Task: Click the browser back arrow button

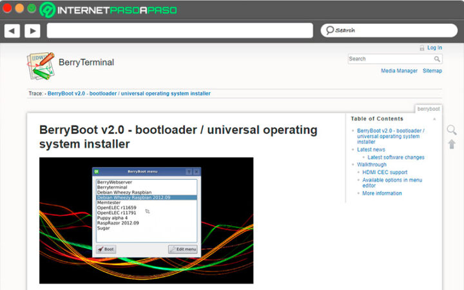Action: pyautogui.click(x=12, y=31)
